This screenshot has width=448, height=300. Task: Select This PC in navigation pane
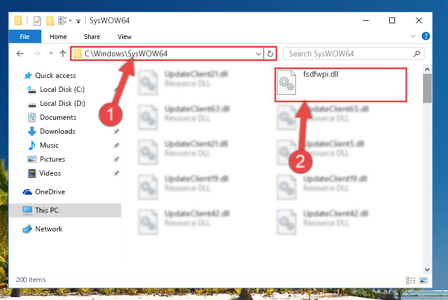(x=65, y=210)
